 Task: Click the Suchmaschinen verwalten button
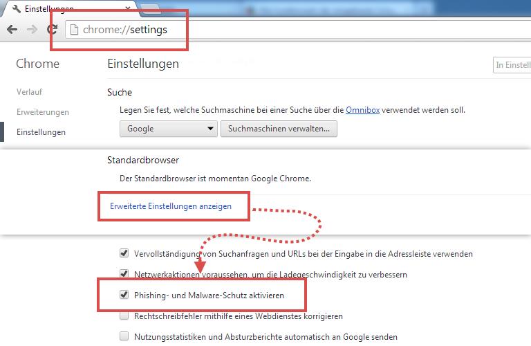(x=279, y=129)
